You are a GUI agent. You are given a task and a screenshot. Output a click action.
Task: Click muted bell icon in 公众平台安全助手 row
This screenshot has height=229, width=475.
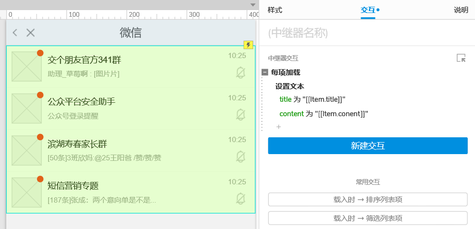click(x=240, y=115)
